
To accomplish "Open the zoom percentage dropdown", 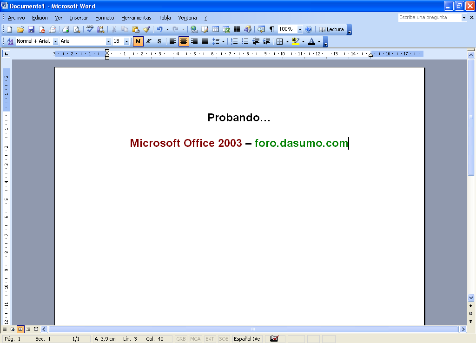I will tap(300, 29).
